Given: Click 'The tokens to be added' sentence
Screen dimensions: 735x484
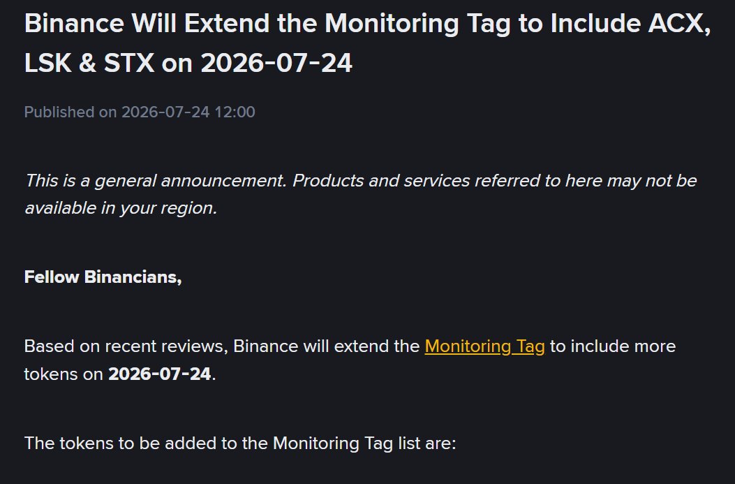Looking at the screenshot, I should click(x=240, y=443).
